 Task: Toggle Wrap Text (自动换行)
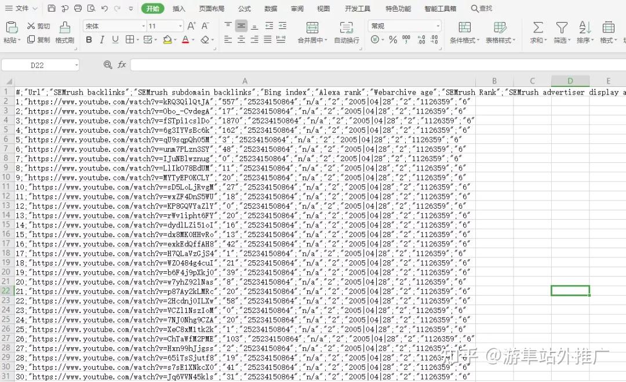click(x=347, y=32)
